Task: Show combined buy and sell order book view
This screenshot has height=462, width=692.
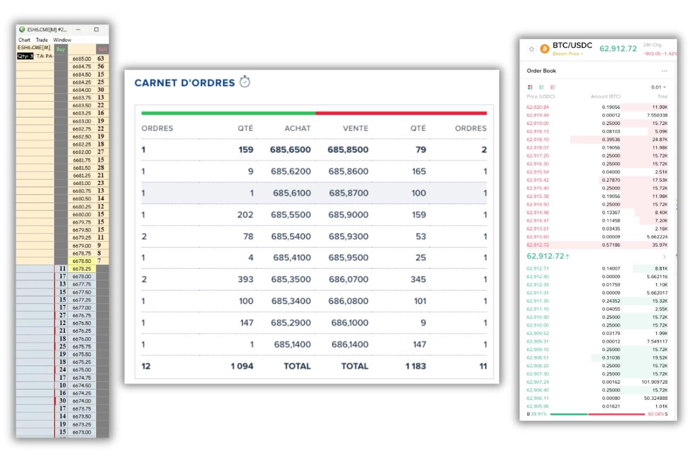Action: coord(530,88)
